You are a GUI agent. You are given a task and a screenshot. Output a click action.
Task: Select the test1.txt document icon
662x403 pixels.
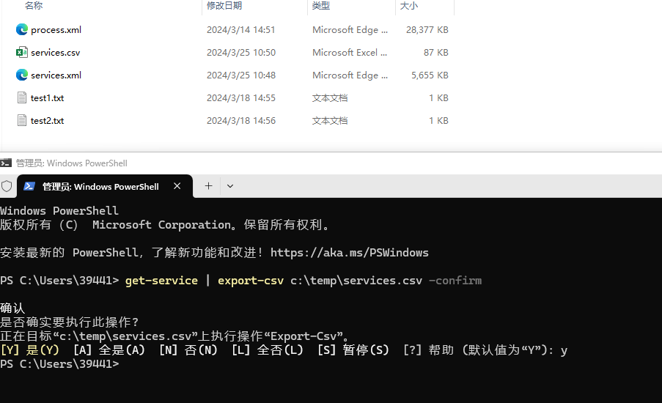tap(22, 98)
